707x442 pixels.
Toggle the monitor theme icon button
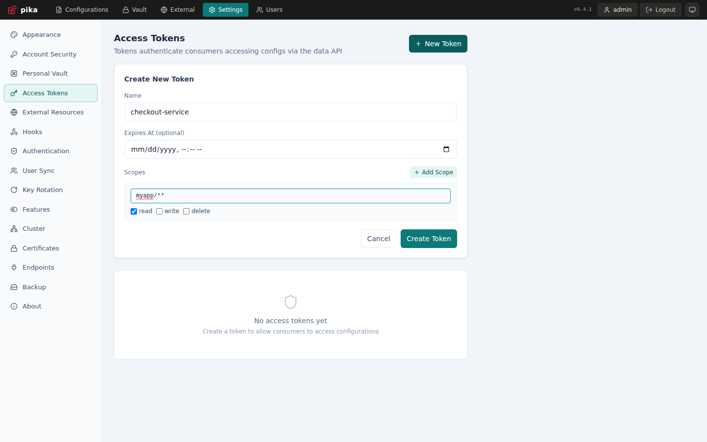692,10
